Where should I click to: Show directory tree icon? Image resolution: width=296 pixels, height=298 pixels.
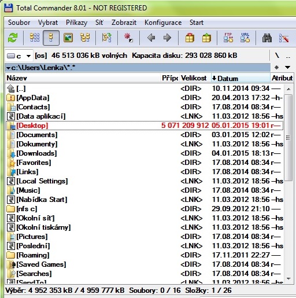click(85, 38)
